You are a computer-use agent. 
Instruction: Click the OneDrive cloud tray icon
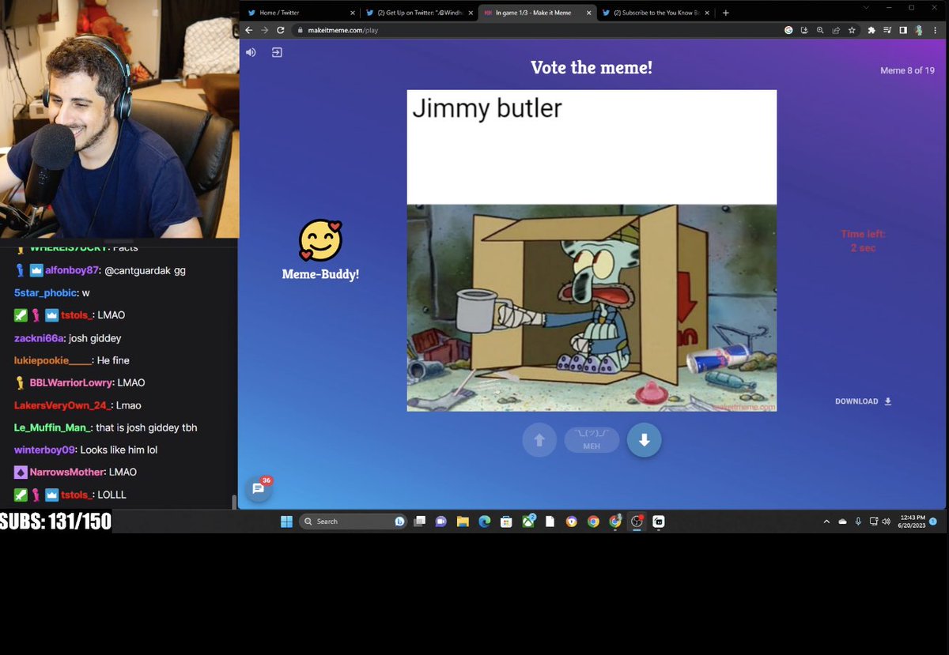[x=842, y=521]
